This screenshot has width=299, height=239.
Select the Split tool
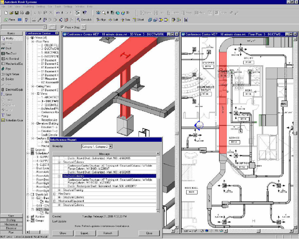tap(113, 20)
